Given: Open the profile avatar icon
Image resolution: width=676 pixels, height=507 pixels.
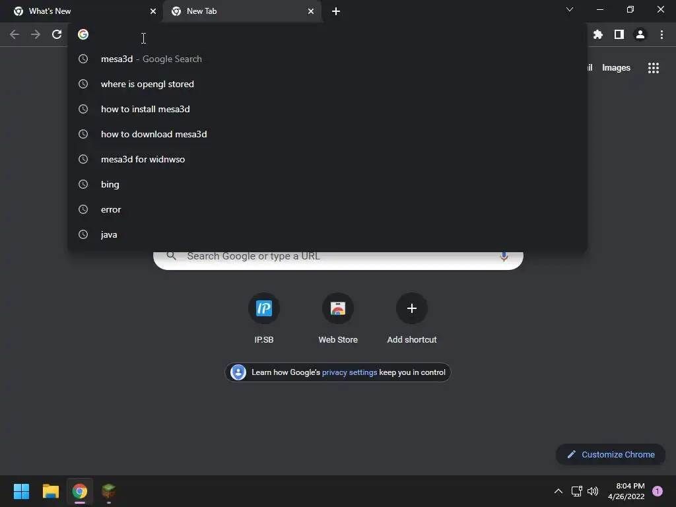Looking at the screenshot, I should (640, 34).
